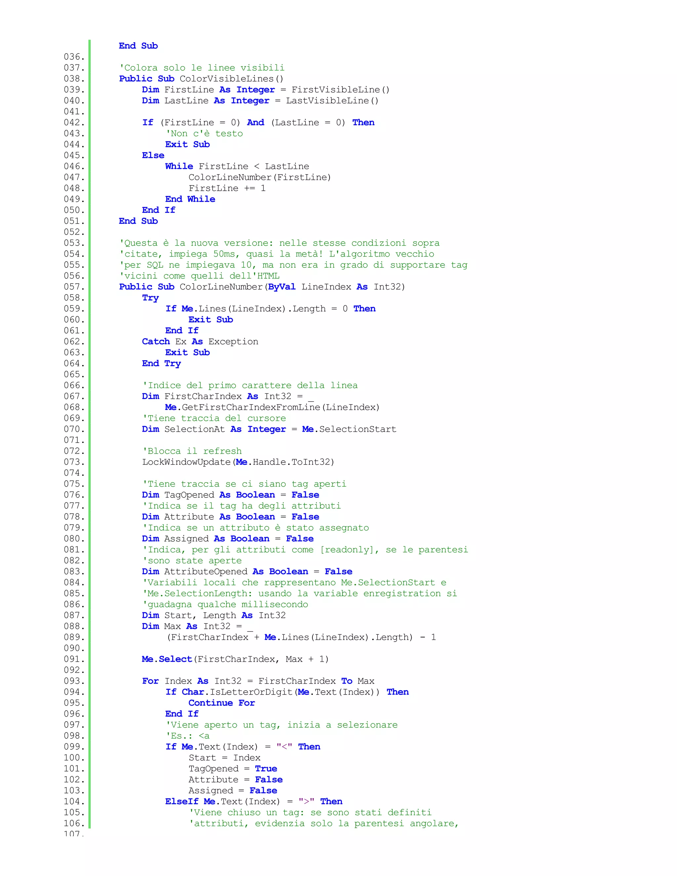
Task: Click Dim Attribute As Boolean = False
Action: 231,517
